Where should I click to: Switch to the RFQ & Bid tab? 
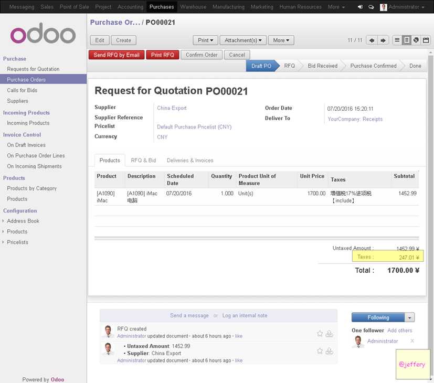point(143,160)
